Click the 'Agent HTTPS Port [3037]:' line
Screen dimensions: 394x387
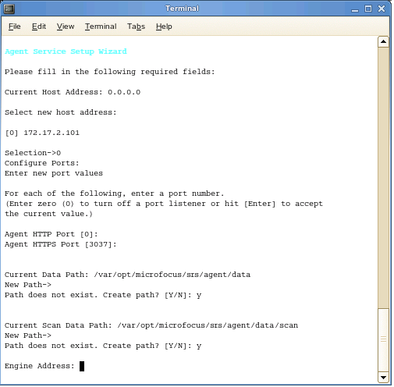61,244
